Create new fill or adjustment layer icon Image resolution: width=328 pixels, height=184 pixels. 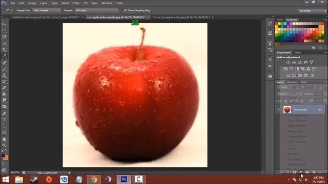(x=301, y=172)
